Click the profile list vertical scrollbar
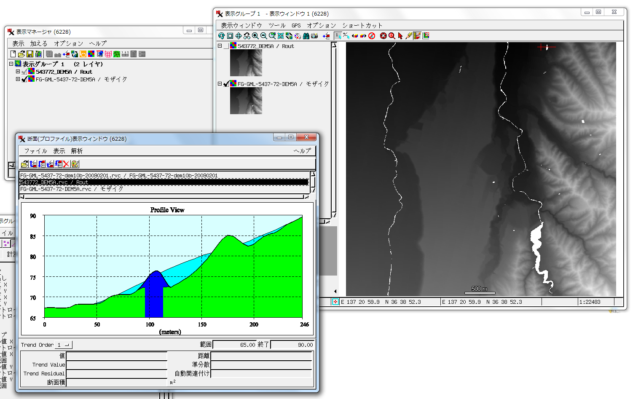Screen dimensions: 633x399 click(x=312, y=182)
